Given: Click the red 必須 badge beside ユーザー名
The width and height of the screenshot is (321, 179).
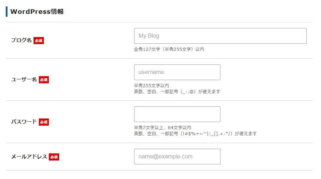Looking at the screenshot, I should (44, 80).
